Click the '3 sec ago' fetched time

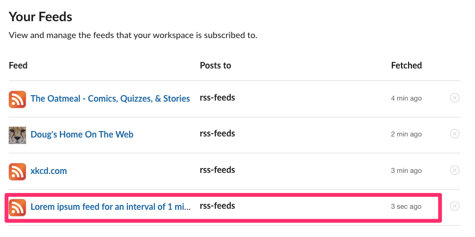[x=406, y=207]
